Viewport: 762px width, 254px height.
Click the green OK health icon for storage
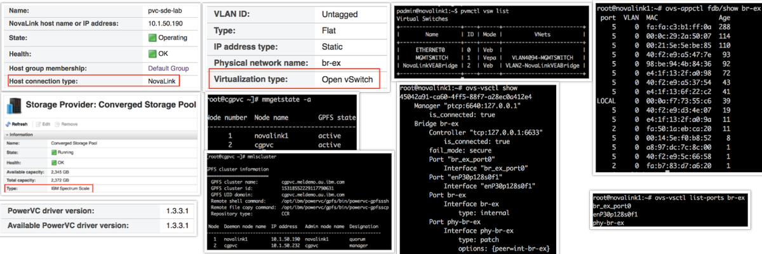53,161
